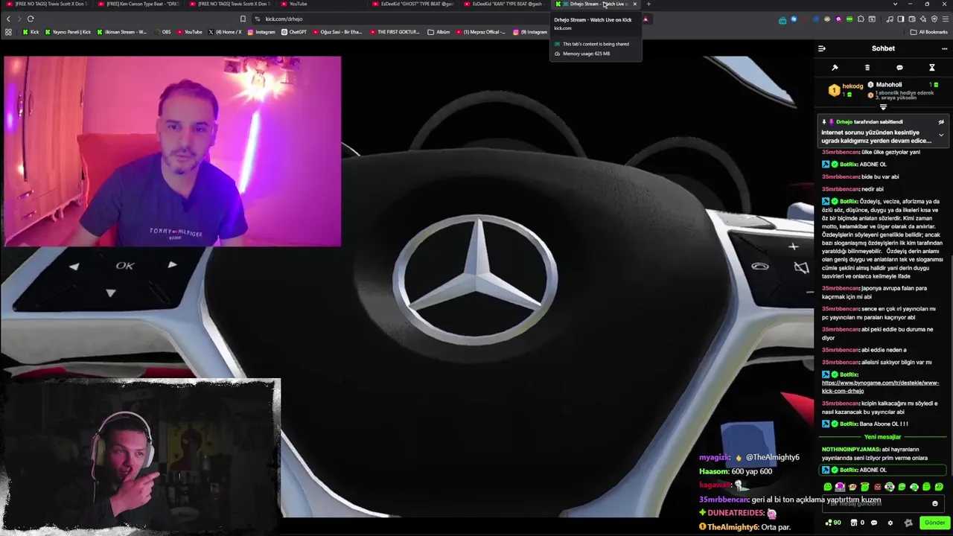
Task: Open the YouTube bookmark
Action: click(189, 32)
